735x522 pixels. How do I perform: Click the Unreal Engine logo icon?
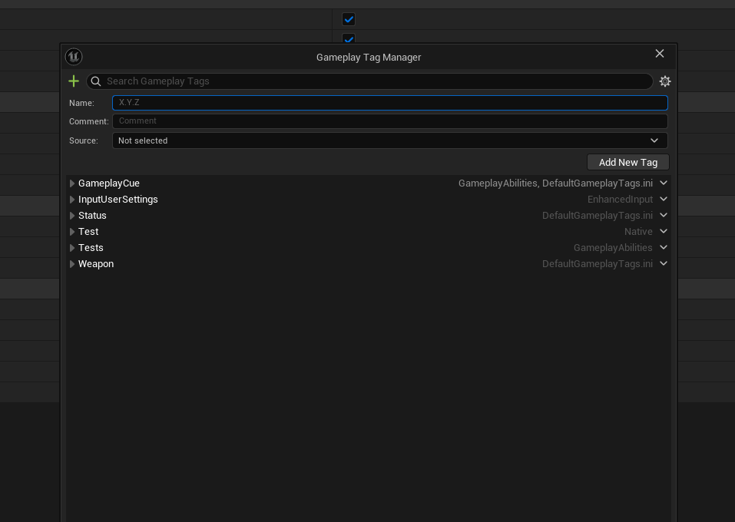coord(74,57)
